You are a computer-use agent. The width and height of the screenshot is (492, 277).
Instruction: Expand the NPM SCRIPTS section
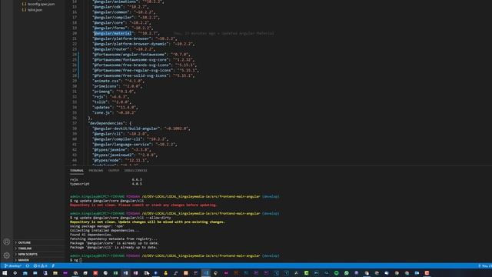28,255
